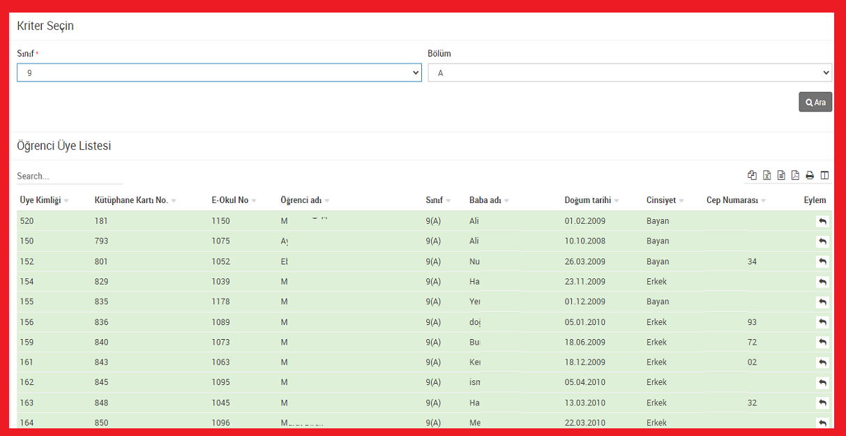Click reply action for member 156
Viewport: 846px width, 436px height.
pos(822,322)
